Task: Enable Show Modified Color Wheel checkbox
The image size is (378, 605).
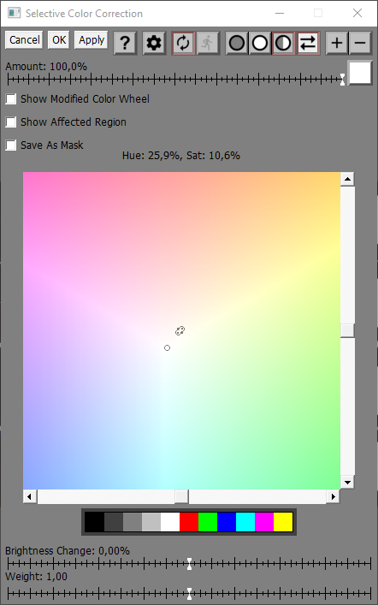Action: click(x=11, y=99)
